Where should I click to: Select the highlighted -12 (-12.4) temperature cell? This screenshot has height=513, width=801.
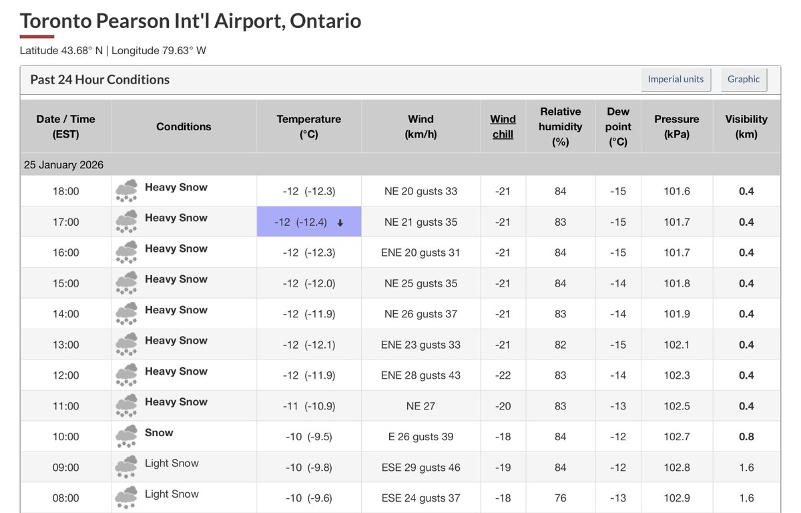[x=309, y=222]
